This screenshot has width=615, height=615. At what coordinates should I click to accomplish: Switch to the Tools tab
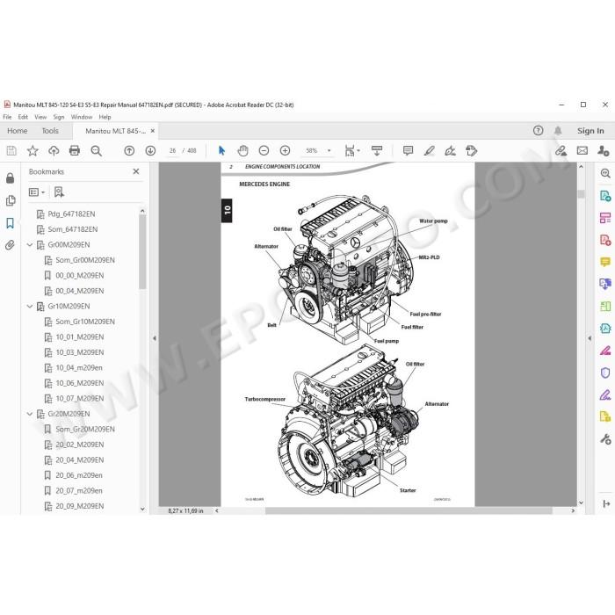tap(50, 131)
